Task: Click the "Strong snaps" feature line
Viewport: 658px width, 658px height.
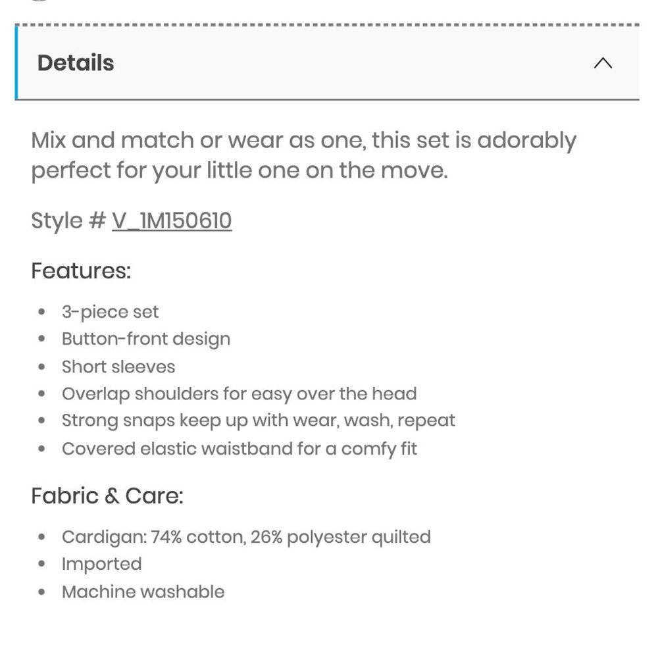Action: 259,420
